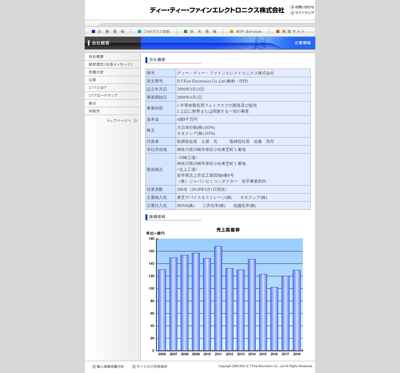400x373 pixels.
Task: Open 沿革 from the sidebar
Action: tap(112, 80)
